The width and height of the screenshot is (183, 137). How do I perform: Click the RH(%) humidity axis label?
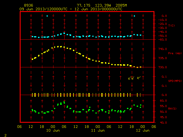172,108
